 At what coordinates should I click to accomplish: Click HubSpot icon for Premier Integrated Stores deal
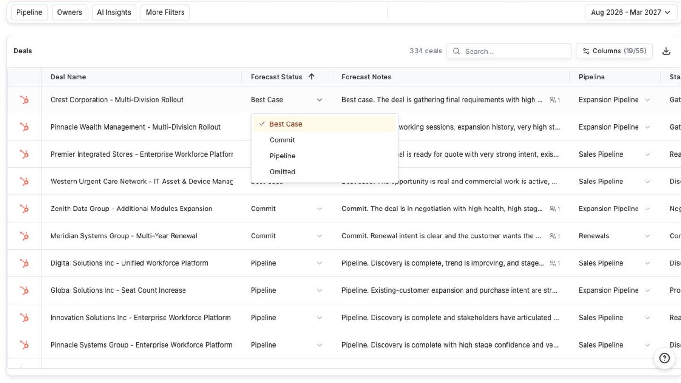[24, 154]
